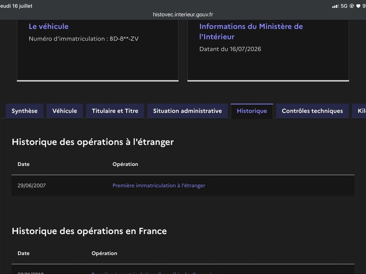Image resolution: width=366 pixels, height=274 pixels.
Task: Open the Synthèse tab
Action: 25,111
